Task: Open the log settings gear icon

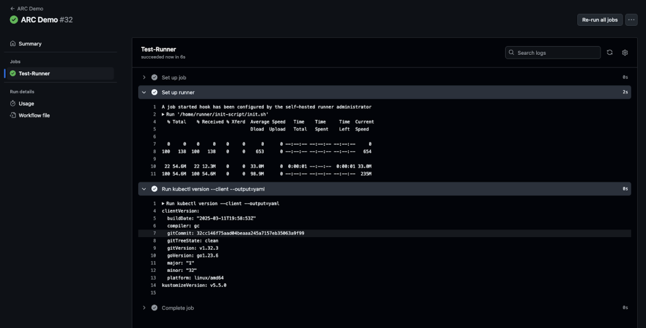Action: pyautogui.click(x=625, y=53)
